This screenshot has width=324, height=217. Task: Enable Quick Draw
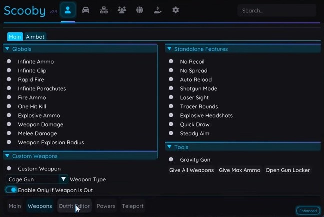pyautogui.click(x=171, y=124)
